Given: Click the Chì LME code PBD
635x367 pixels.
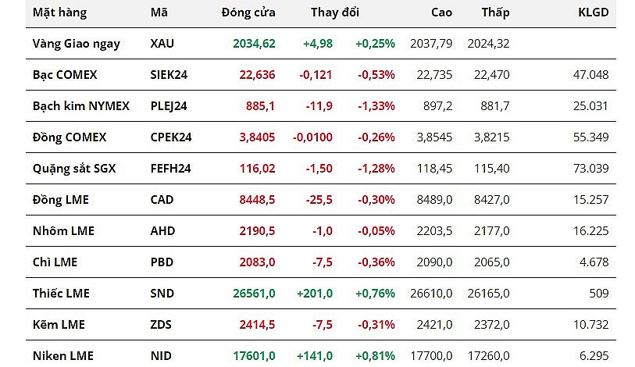Looking at the screenshot, I should [x=162, y=262].
